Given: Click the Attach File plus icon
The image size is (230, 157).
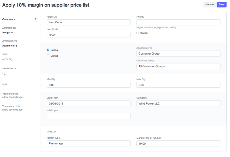Looking at the screenshot, I should click(16, 46).
